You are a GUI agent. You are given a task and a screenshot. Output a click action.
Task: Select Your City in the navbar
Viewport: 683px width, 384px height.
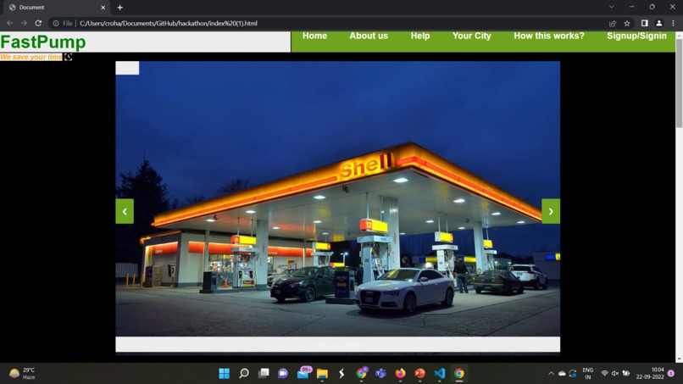(x=471, y=36)
